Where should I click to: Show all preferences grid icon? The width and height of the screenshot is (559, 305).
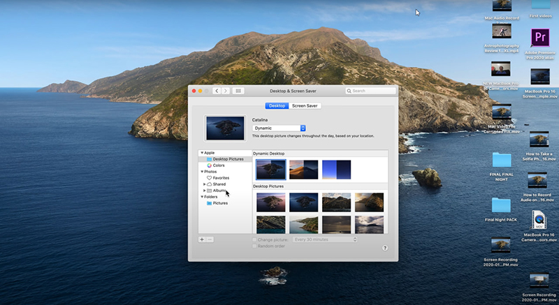[x=238, y=91]
